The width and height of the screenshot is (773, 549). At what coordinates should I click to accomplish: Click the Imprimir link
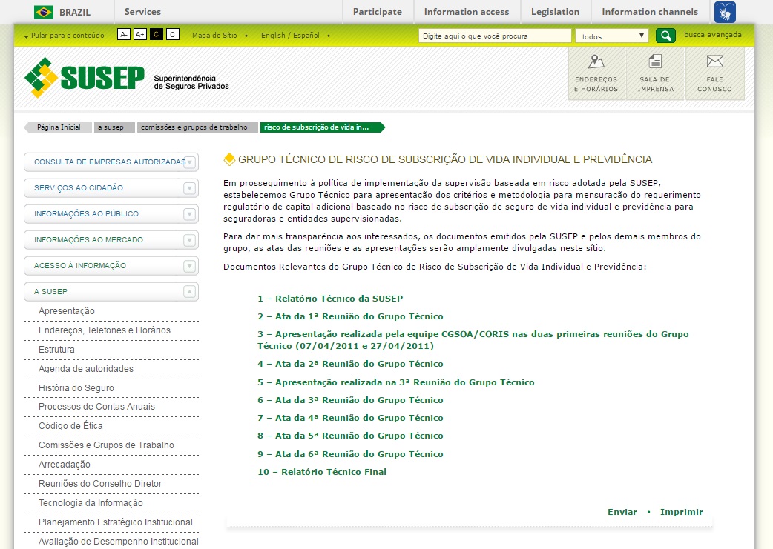coord(681,512)
